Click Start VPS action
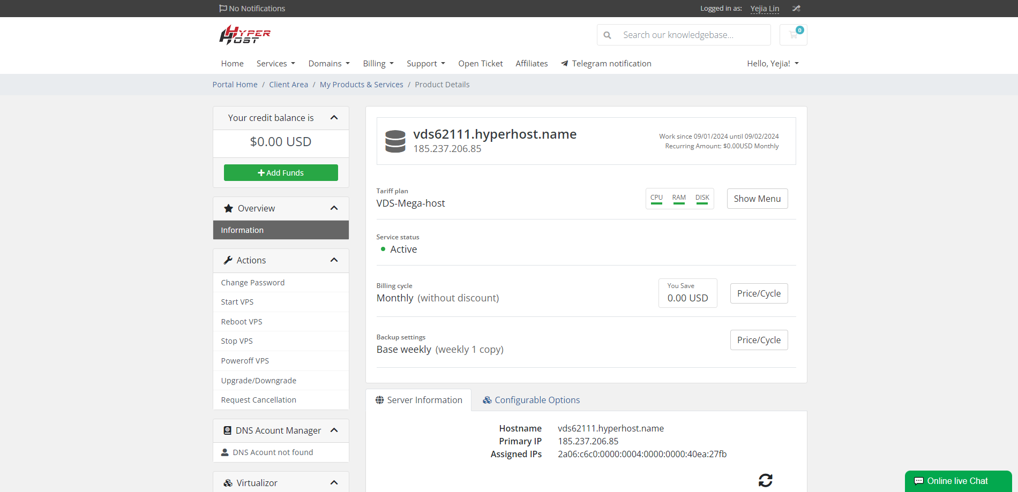The image size is (1018, 492). tap(281, 302)
